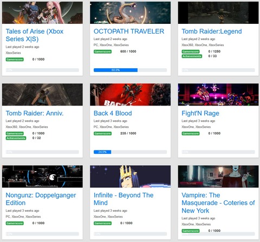The width and height of the screenshot is (260, 242).
Task: Click the Gamerscore badge on Vampire: The Masquerade
Action: pos(191,231)
